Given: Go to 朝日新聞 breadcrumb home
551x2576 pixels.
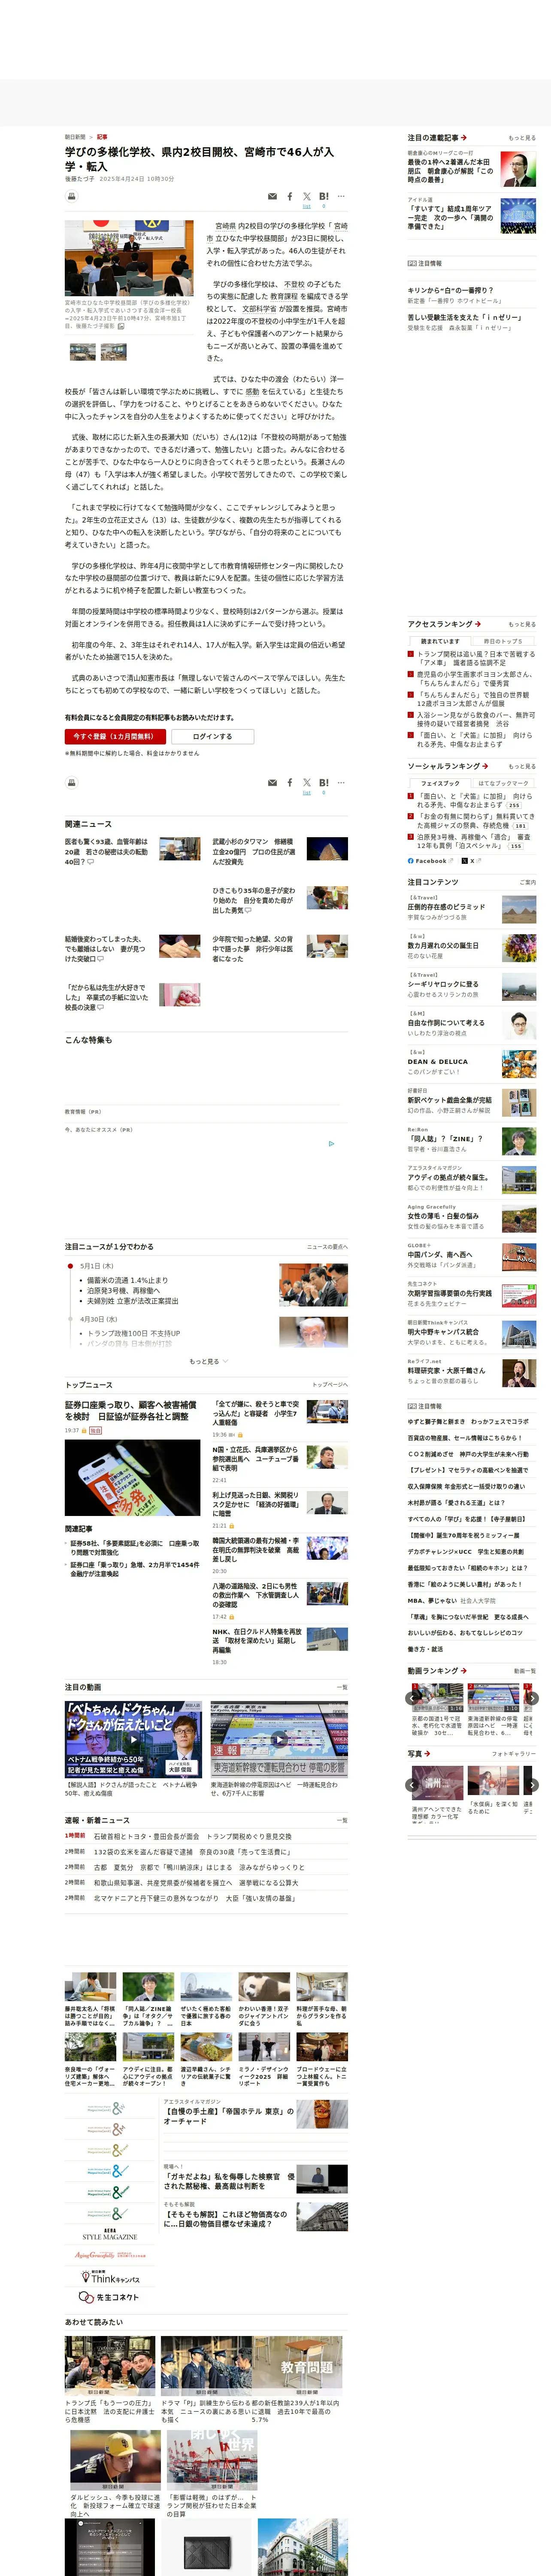Looking at the screenshot, I should coord(75,137).
